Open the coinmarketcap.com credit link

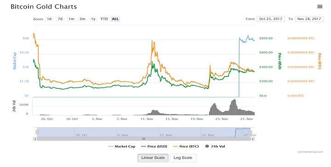[310, 151]
